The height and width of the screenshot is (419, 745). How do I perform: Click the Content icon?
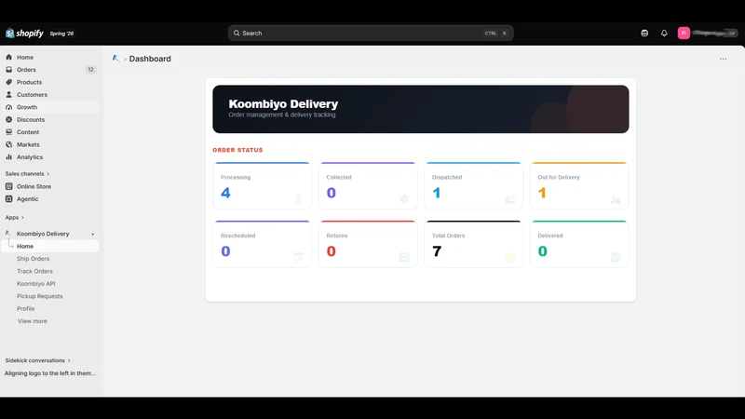pyautogui.click(x=8, y=132)
